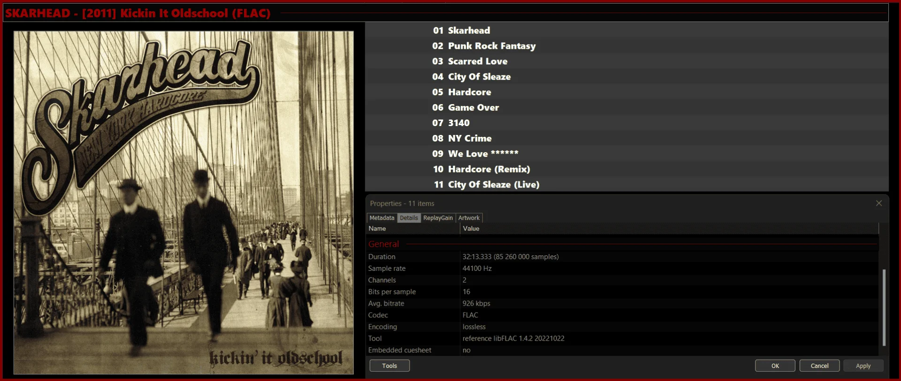This screenshot has width=901, height=381.
Task: Select track 05 Hardcore
Action: tap(627, 92)
